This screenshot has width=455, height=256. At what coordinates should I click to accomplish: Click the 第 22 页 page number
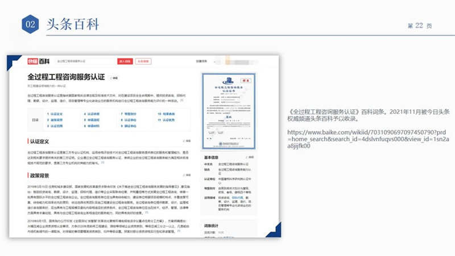pos(420,26)
